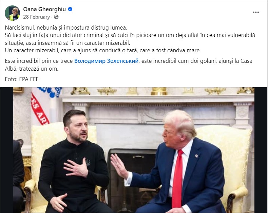Click the black margin right of photo
Image resolution: width=268 pixels, height=213 pixels.
[x=261, y=150]
